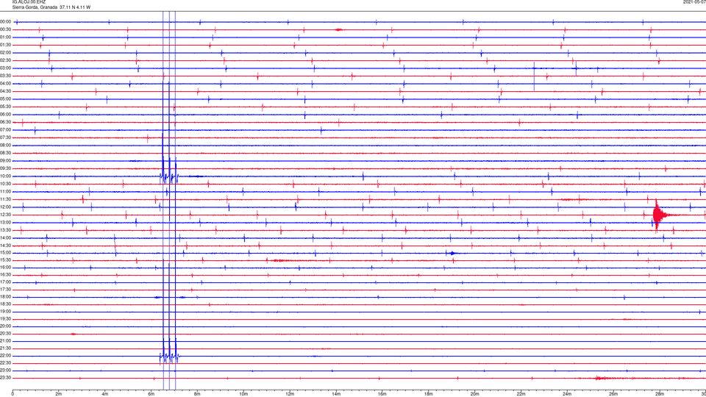Click the 24m tick on the minutes axis

567,394
